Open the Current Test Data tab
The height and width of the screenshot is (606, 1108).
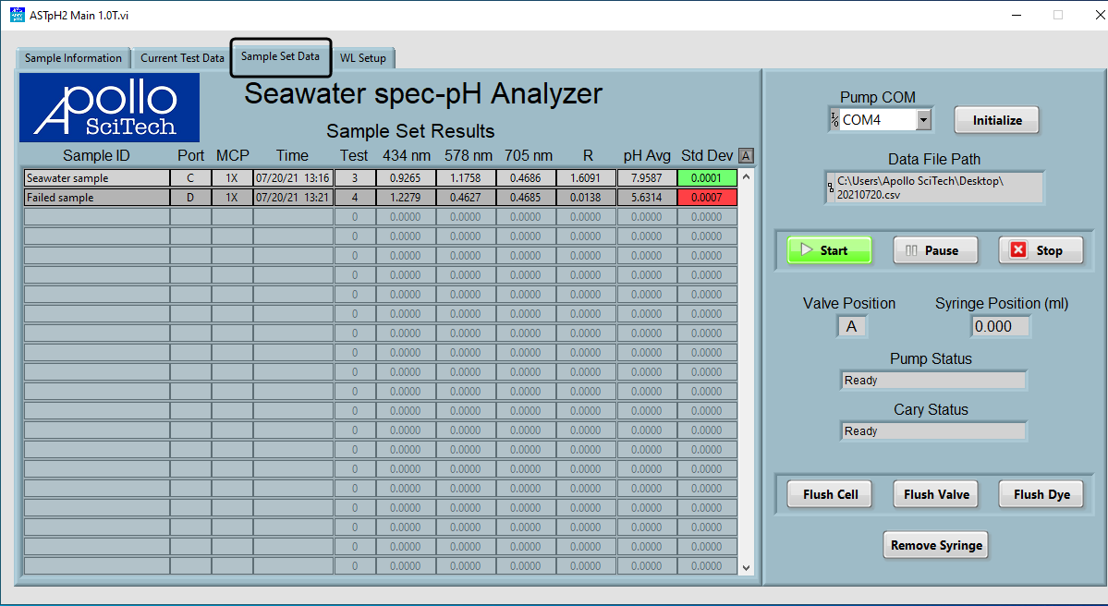pyautogui.click(x=182, y=58)
